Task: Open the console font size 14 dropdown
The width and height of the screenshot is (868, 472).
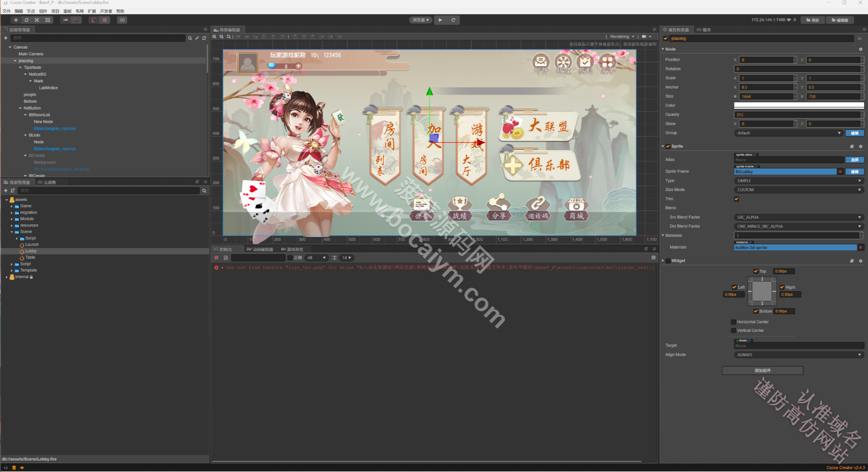Action: [x=347, y=258]
